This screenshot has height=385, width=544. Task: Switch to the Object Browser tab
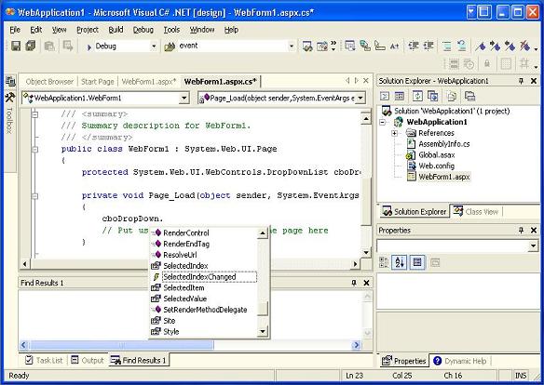[x=49, y=82]
